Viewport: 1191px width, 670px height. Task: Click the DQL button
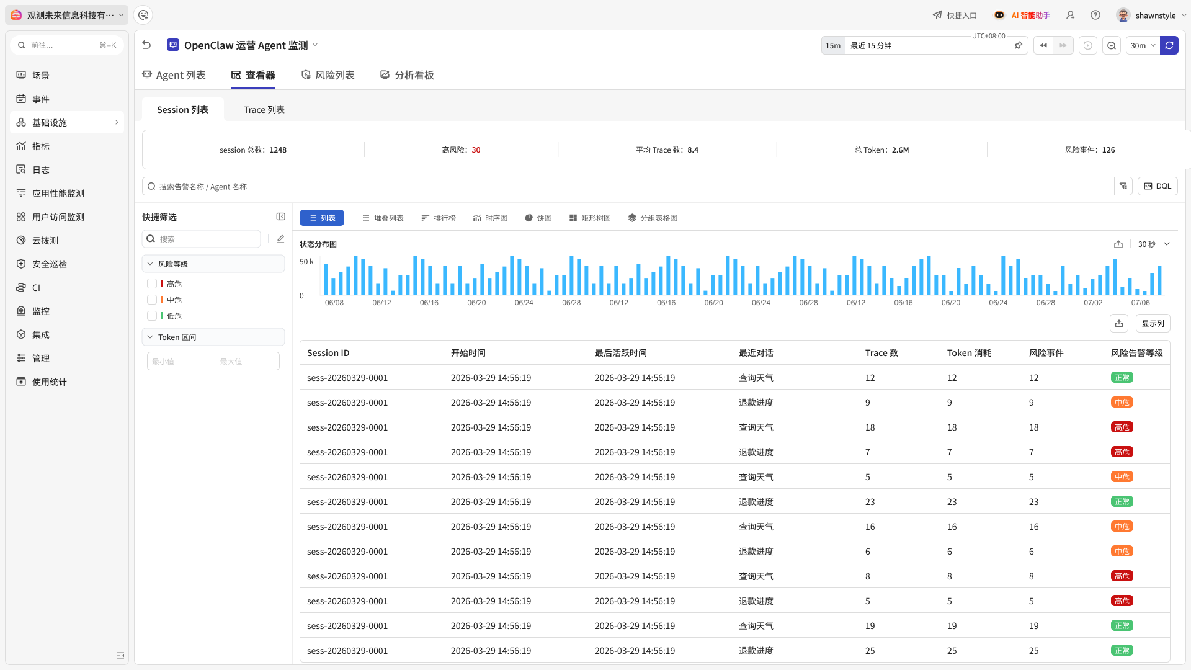1158,186
